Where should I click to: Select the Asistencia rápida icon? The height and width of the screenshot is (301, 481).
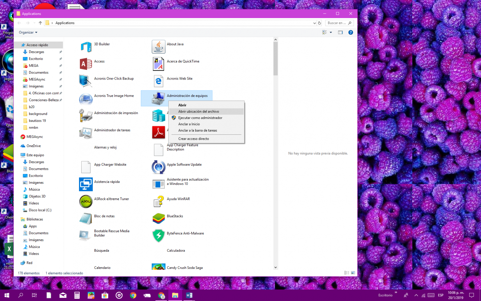(x=86, y=185)
